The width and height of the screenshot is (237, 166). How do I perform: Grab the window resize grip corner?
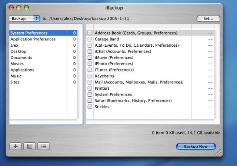[x=218, y=152]
